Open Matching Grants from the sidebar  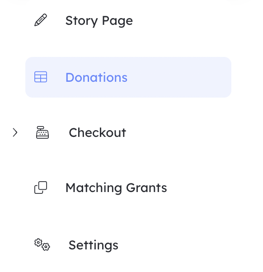click(116, 188)
